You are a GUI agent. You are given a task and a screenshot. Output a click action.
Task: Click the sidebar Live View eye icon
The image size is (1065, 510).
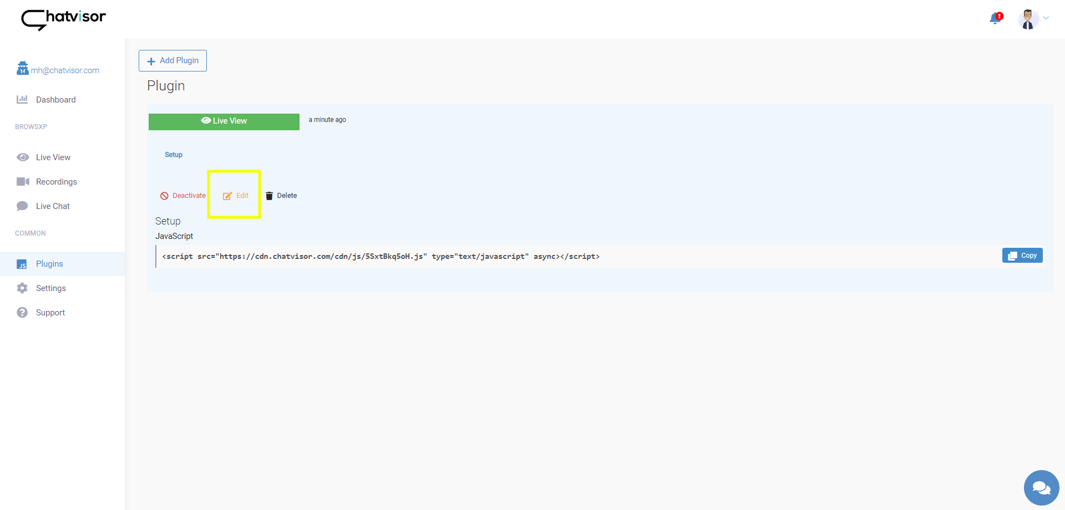pos(23,157)
